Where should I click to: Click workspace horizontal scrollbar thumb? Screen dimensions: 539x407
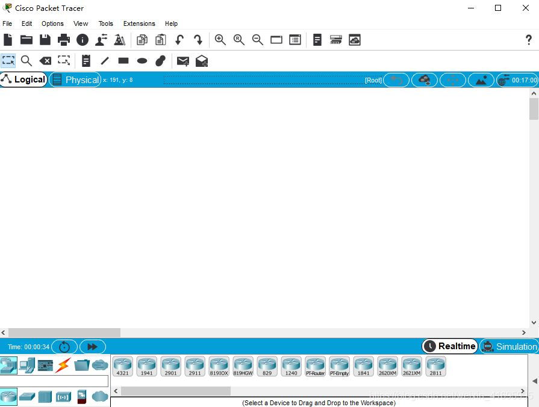coord(64,332)
